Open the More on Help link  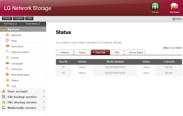coord(172,48)
